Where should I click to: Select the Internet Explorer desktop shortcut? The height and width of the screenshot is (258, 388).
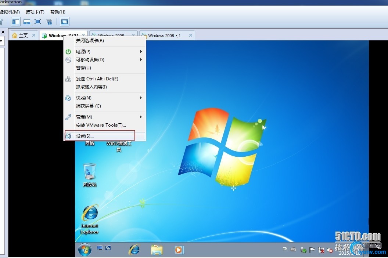coord(90,219)
